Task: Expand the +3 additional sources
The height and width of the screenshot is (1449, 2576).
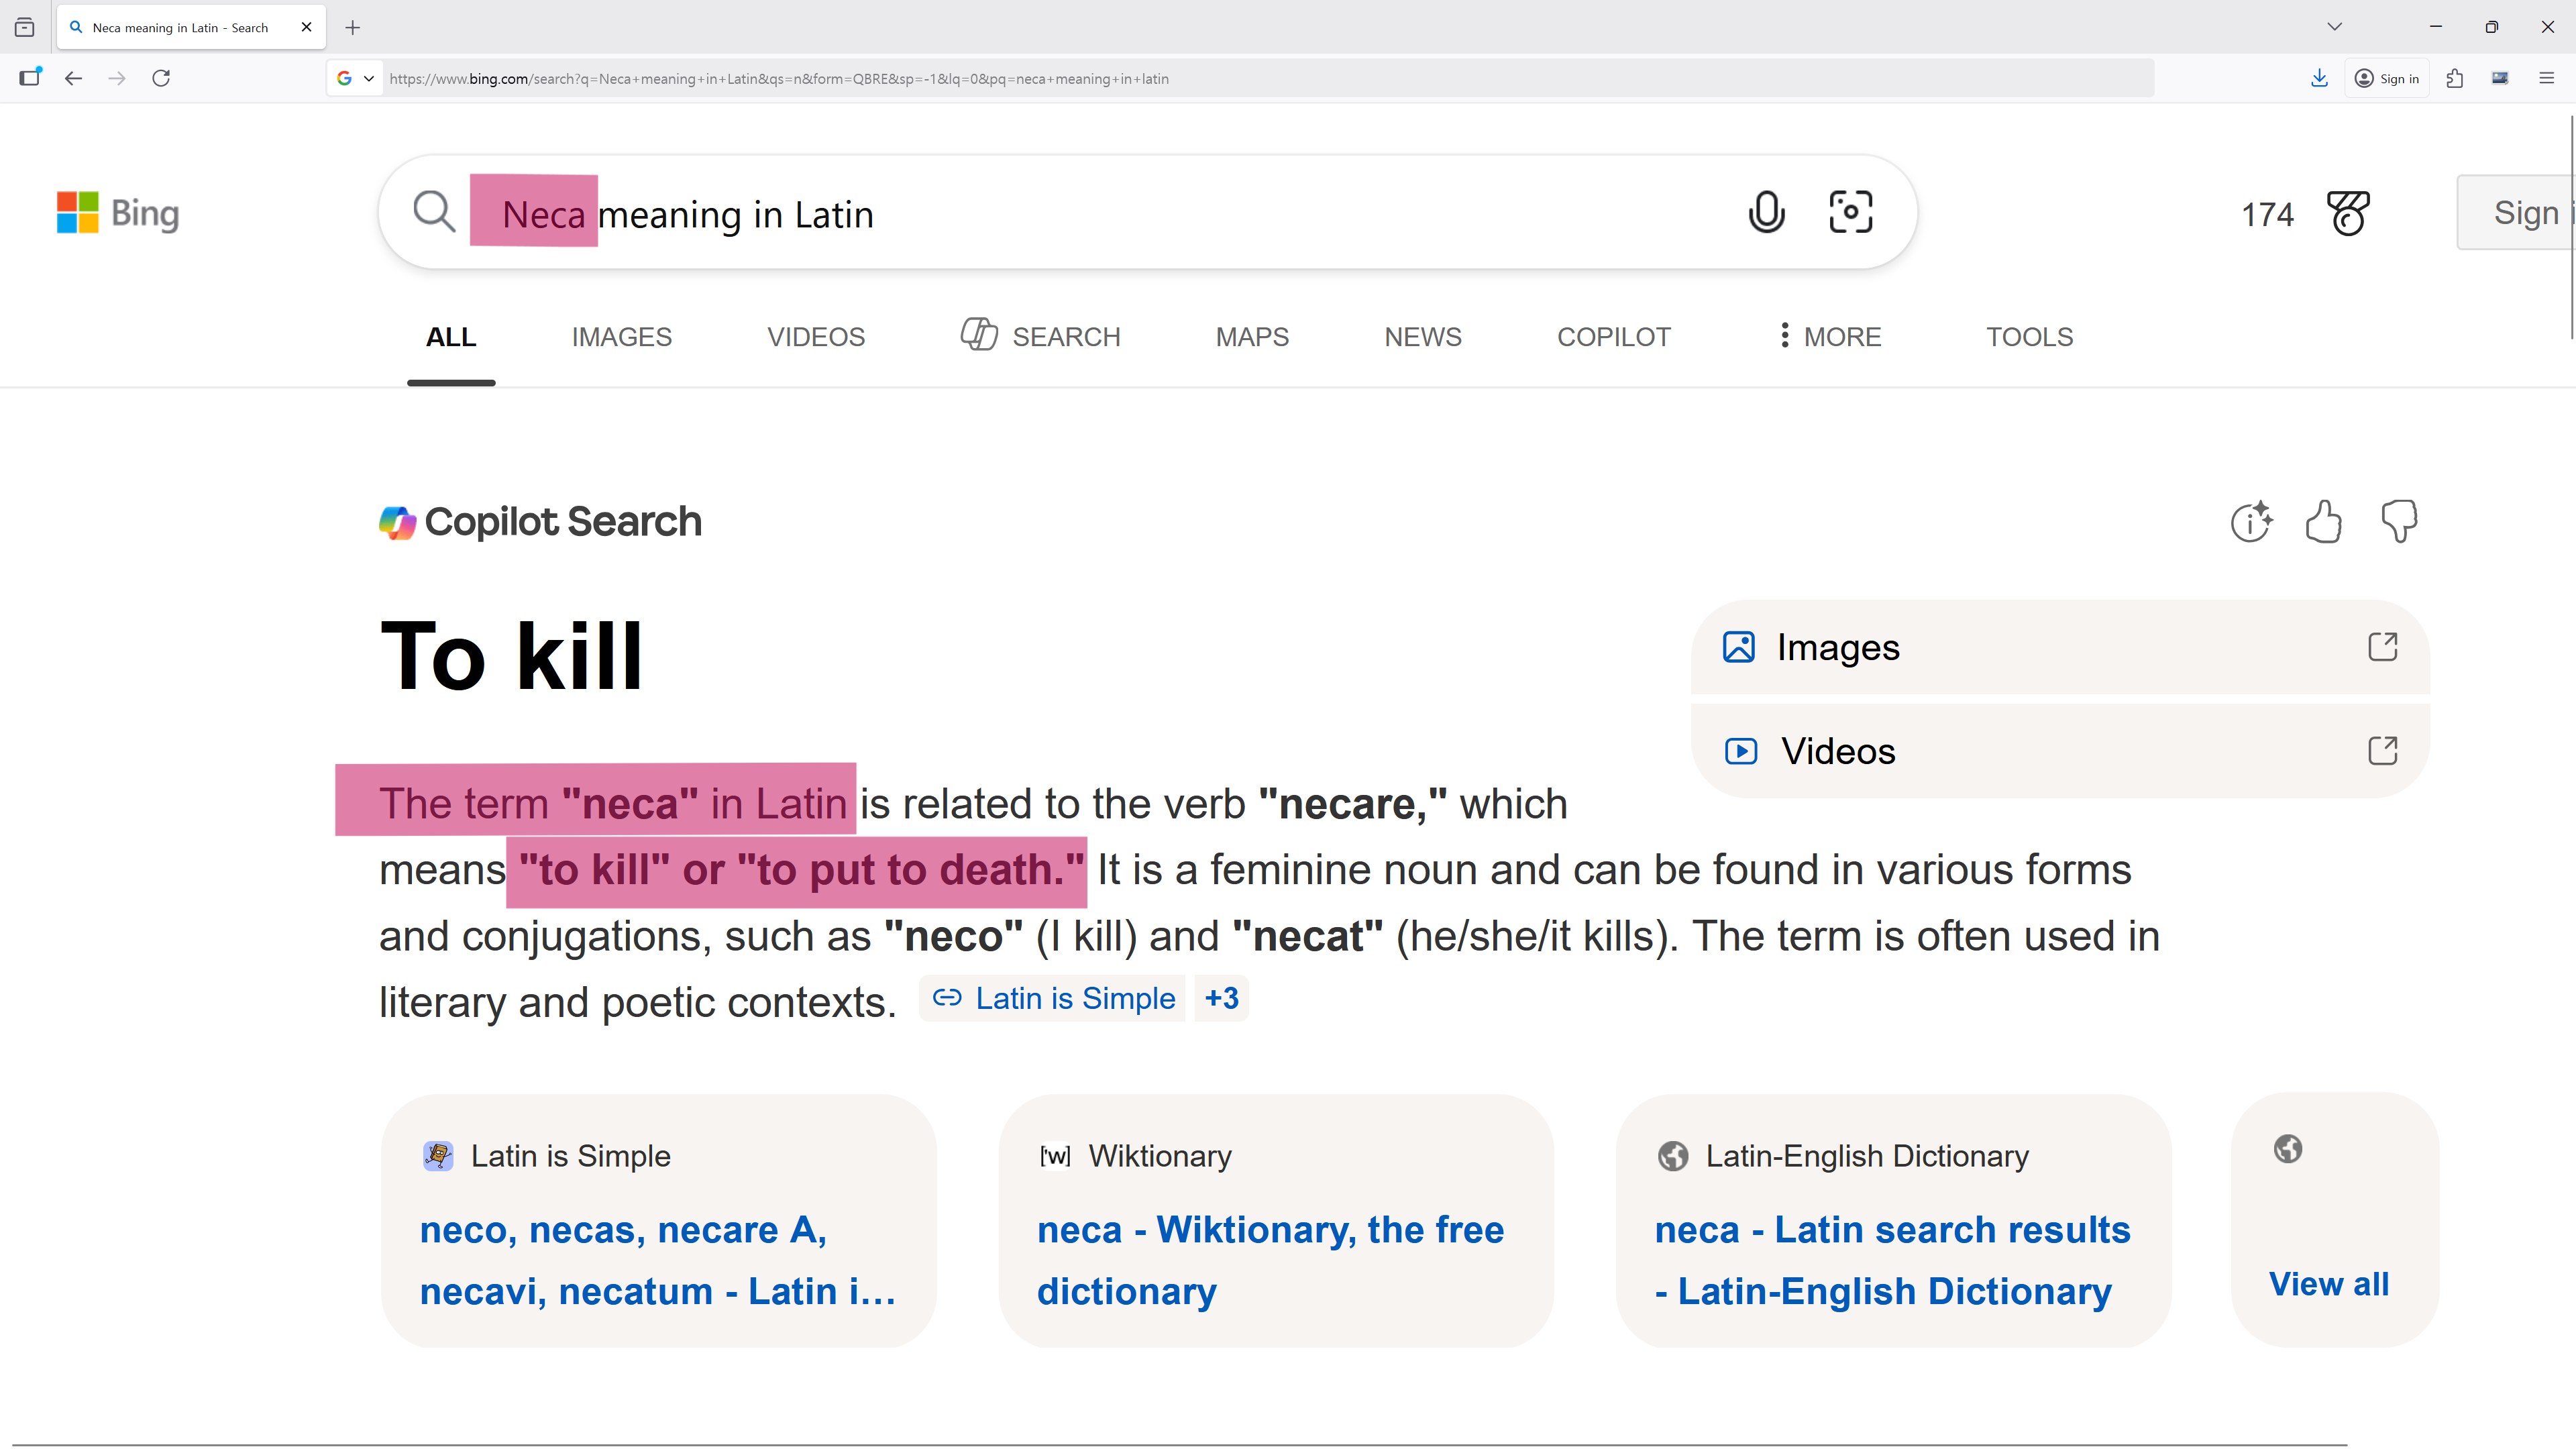Action: point(1221,998)
